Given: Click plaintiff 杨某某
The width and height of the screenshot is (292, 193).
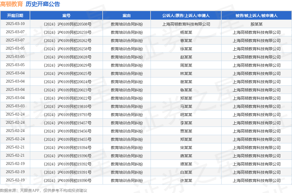Looking at the screenshot, I should tap(186, 32).
